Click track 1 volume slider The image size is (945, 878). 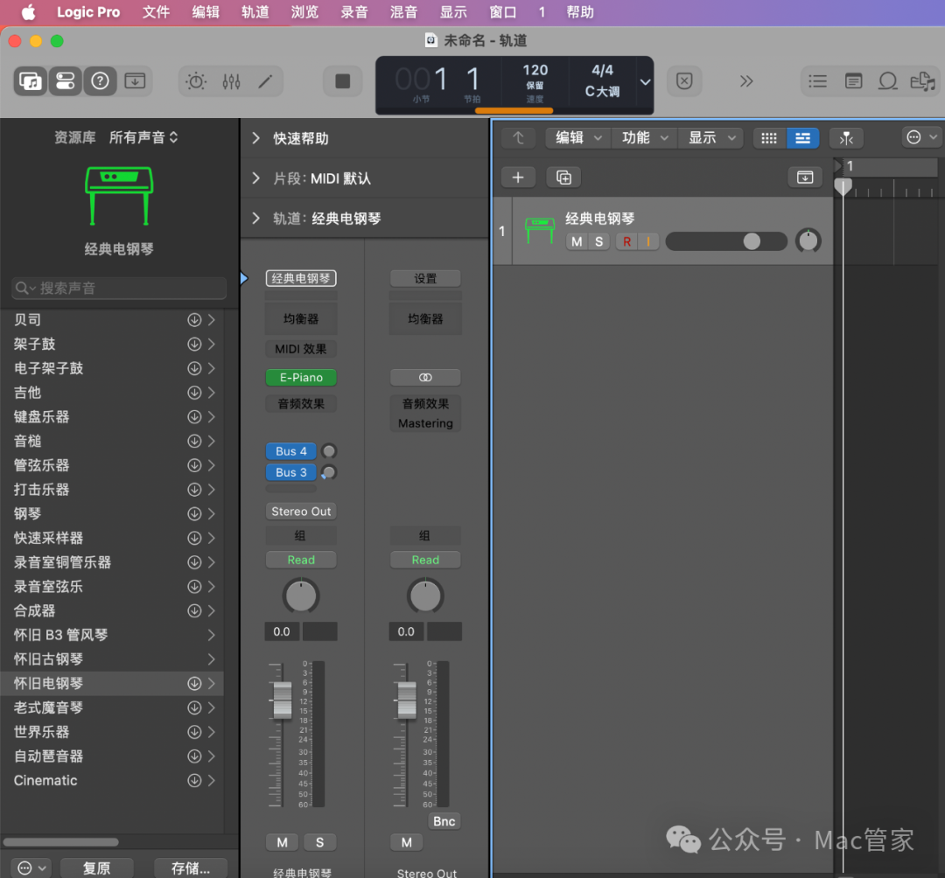click(726, 241)
